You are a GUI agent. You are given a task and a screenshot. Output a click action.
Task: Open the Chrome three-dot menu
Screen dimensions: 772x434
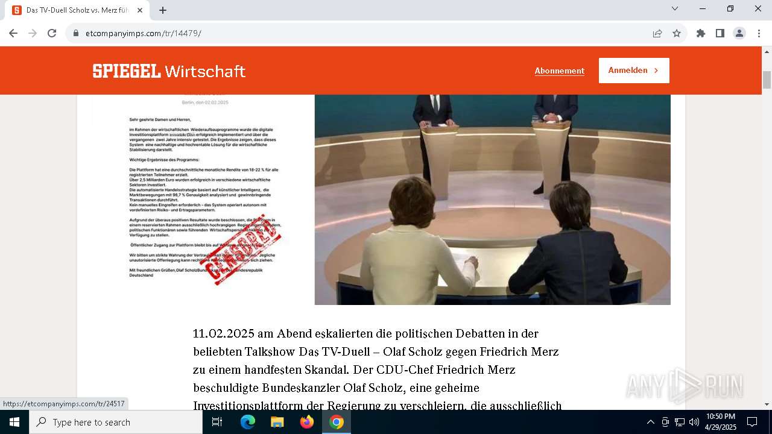coord(759,33)
